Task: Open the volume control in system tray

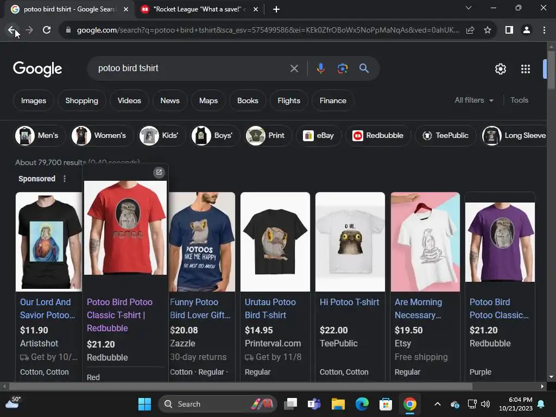Action: [485, 404]
